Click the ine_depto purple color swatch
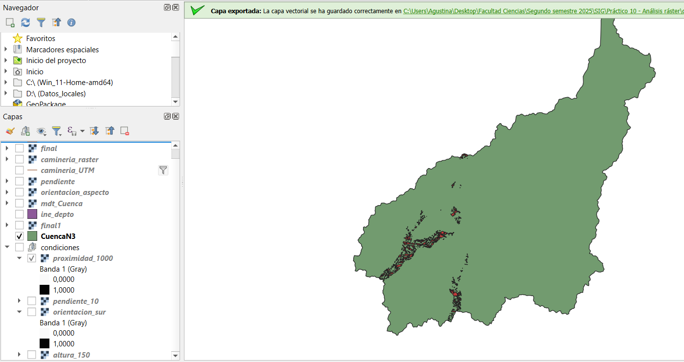Viewport: 684px width, 362px height. (x=32, y=214)
